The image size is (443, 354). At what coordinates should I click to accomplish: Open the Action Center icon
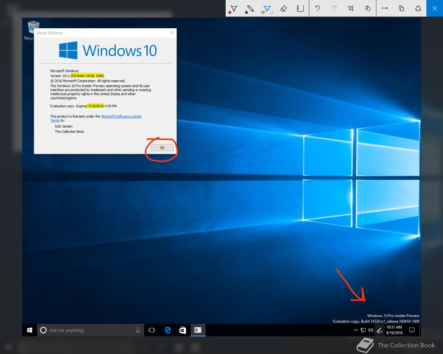coord(412,330)
